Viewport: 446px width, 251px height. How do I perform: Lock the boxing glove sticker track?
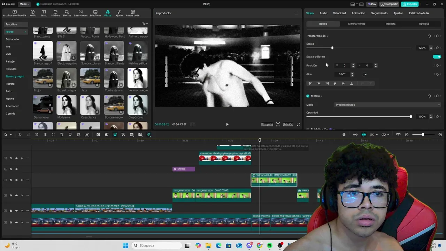[x=11, y=158]
